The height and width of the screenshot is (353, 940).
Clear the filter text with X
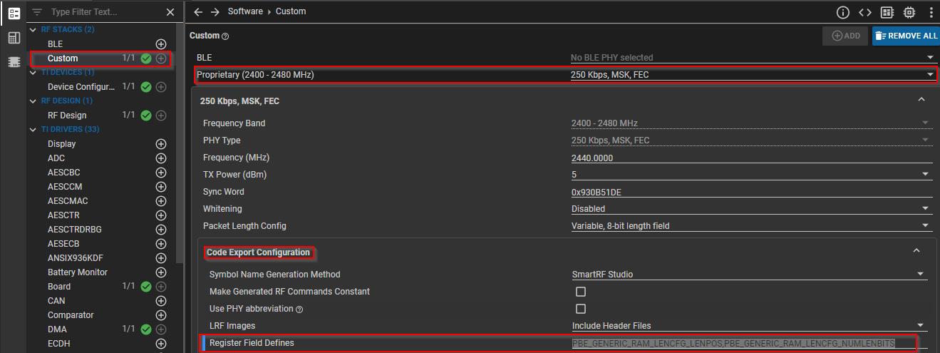tap(170, 12)
